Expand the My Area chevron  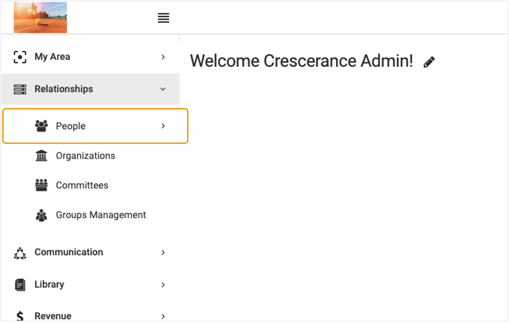point(163,57)
